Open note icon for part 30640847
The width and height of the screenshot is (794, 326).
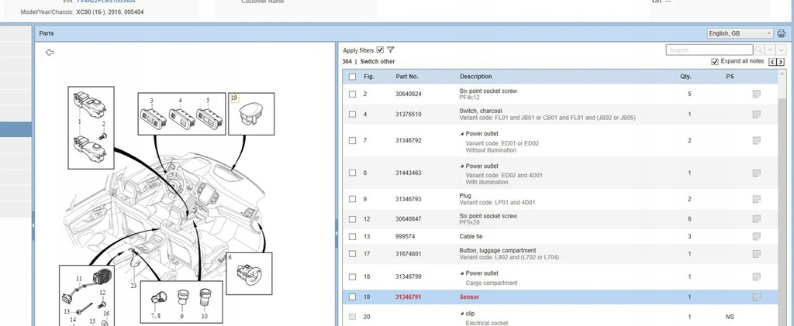757,219
